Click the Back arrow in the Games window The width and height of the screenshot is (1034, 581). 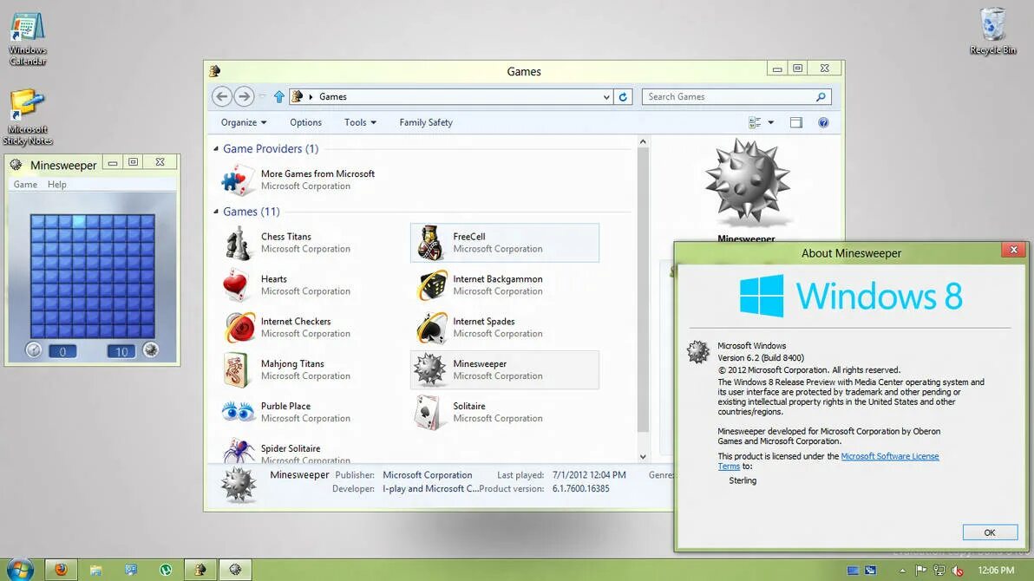[222, 96]
